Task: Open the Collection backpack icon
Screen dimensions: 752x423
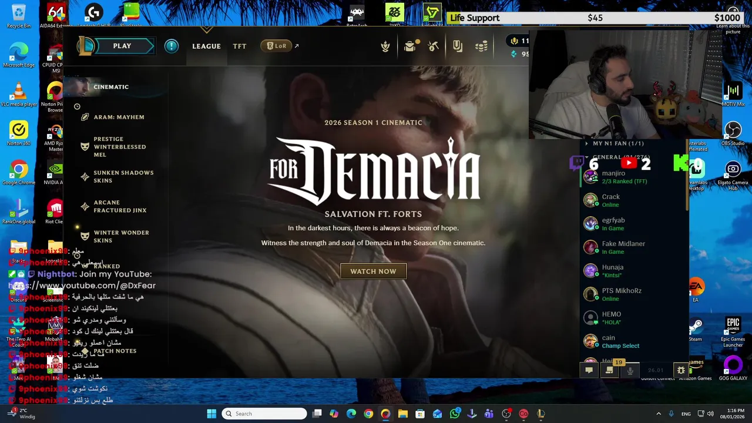Action: click(410, 46)
